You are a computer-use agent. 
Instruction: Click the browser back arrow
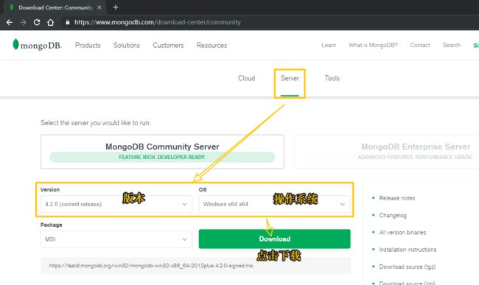pos(10,22)
